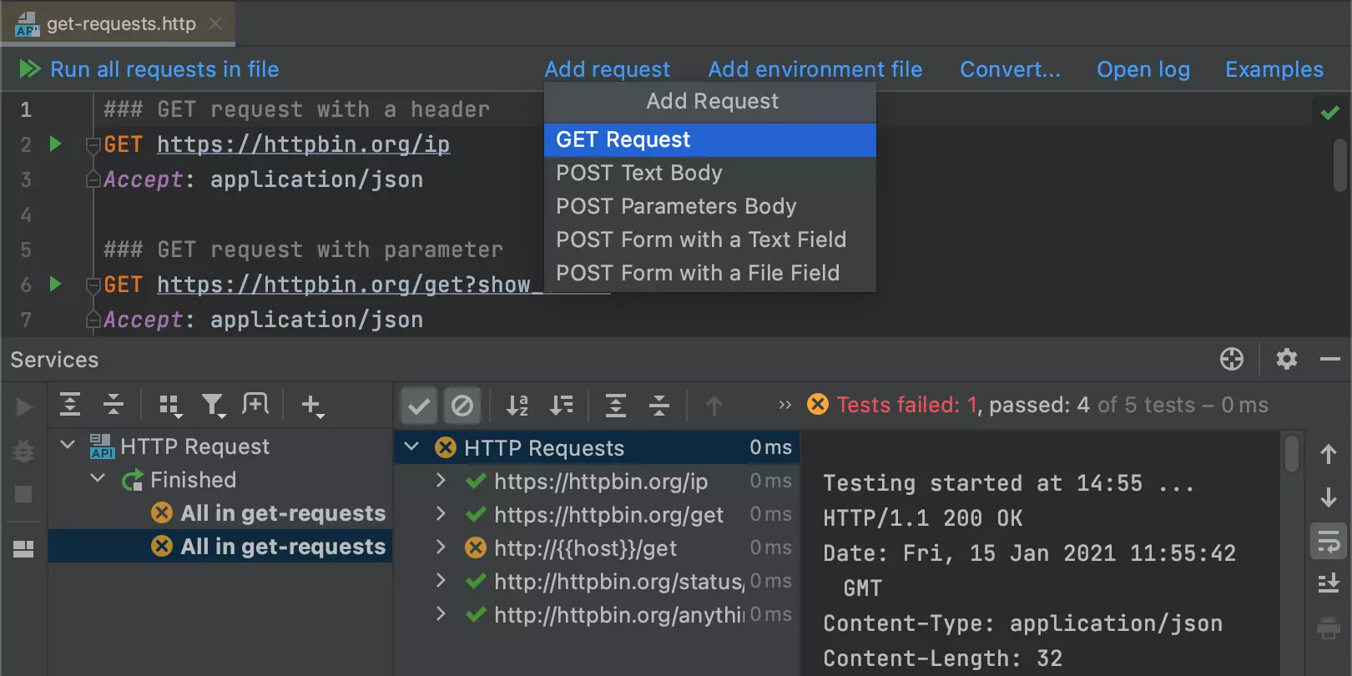The image size is (1352, 676).
Task: Collapse the HTTP Requests results root node
Action: pyautogui.click(x=411, y=447)
